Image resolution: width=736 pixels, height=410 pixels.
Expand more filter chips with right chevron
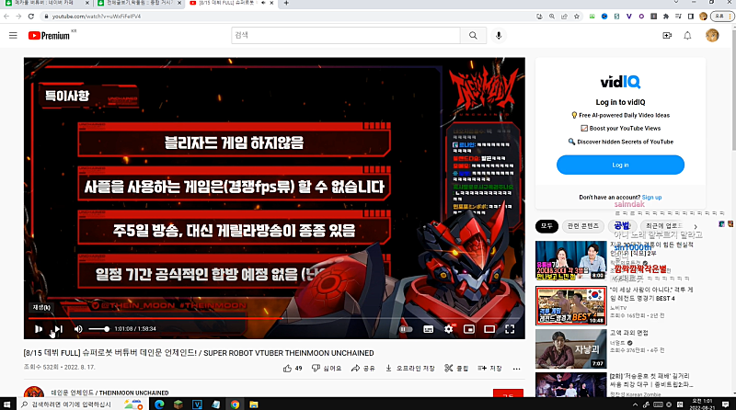(696, 226)
